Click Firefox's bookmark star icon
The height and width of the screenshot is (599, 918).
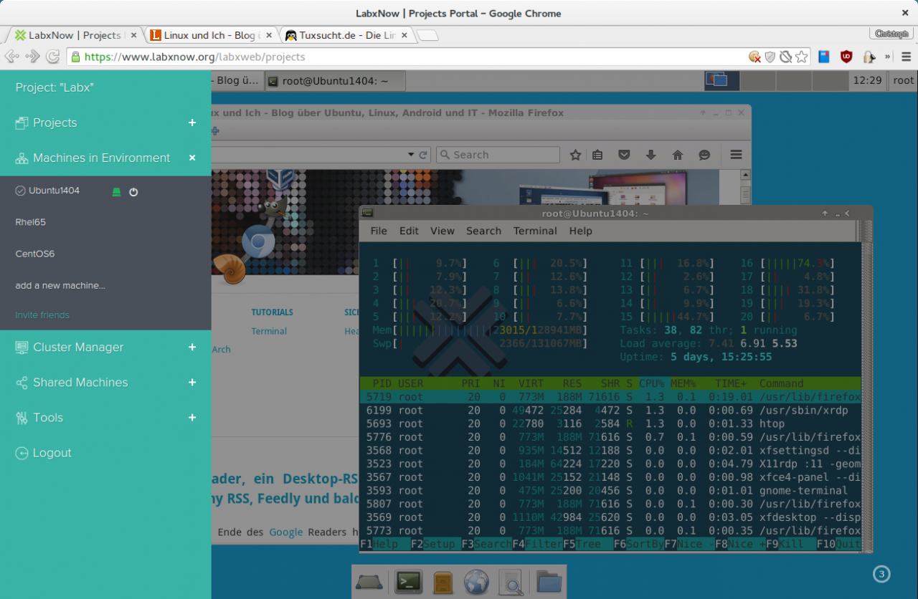(575, 155)
